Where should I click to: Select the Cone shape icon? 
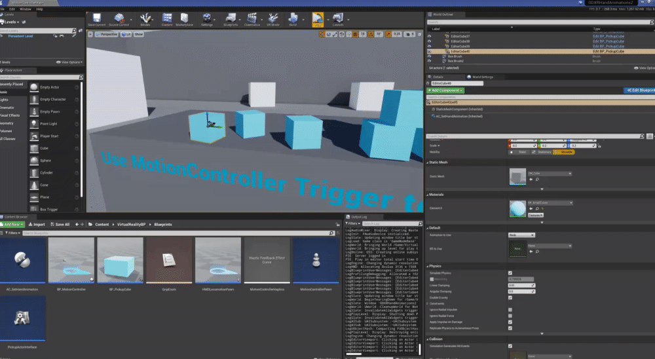(x=34, y=185)
